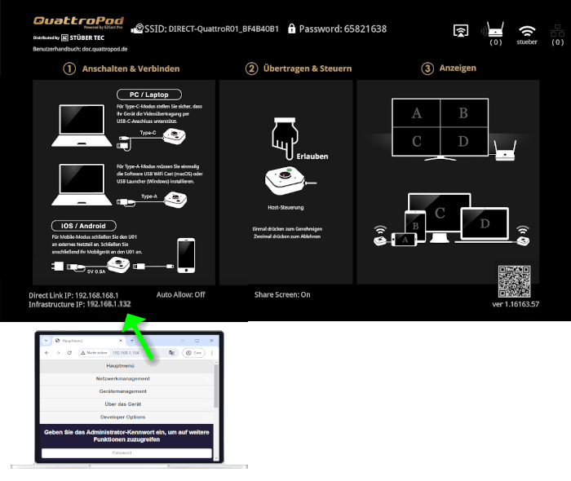Click the scrollbar in the laptop browser page

216,386
